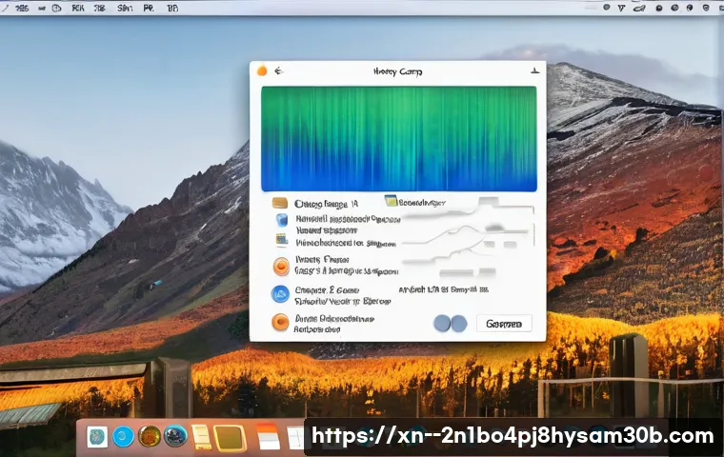The image size is (724, 457).
Task: Open the dark blue globe app in the dock
Action: pos(175,436)
